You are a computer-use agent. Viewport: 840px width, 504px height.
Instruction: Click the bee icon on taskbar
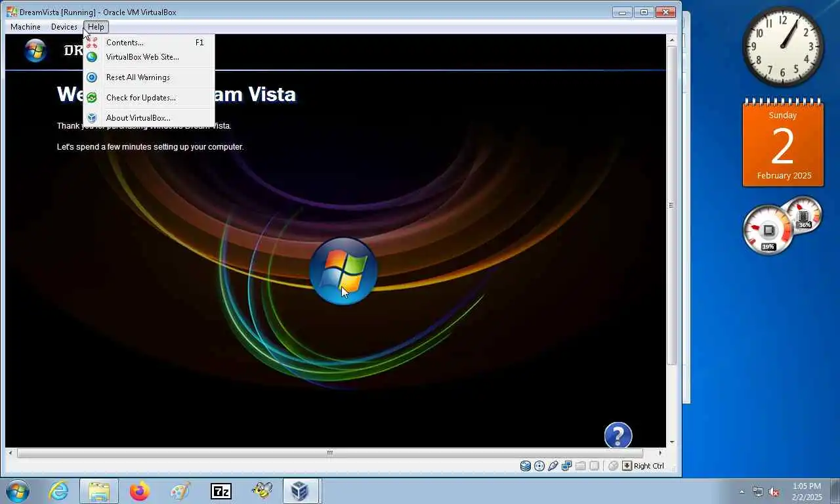pyautogui.click(x=262, y=491)
